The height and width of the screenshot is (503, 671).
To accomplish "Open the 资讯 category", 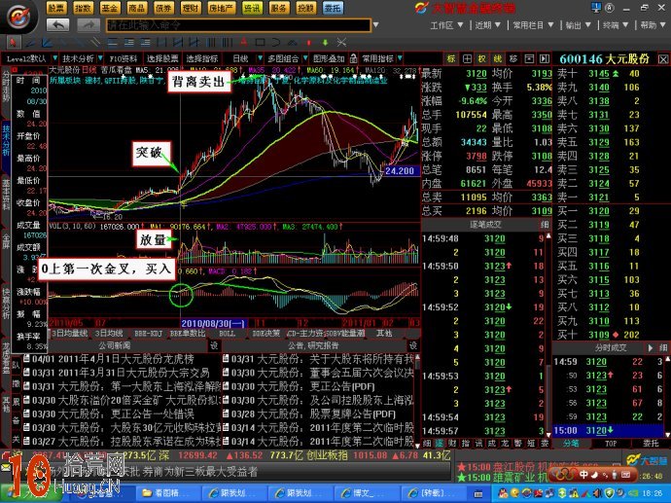I will click(x=252, y=8).
